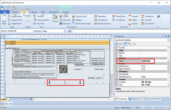Open the Units Millimeter dropdown

[123, 107]
